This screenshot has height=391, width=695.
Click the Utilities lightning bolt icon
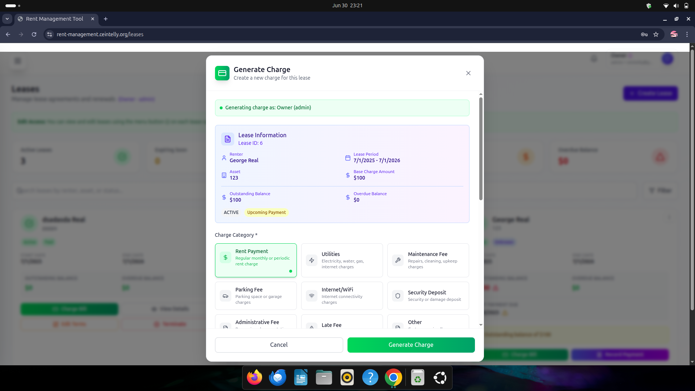click(x=311, y=260)
